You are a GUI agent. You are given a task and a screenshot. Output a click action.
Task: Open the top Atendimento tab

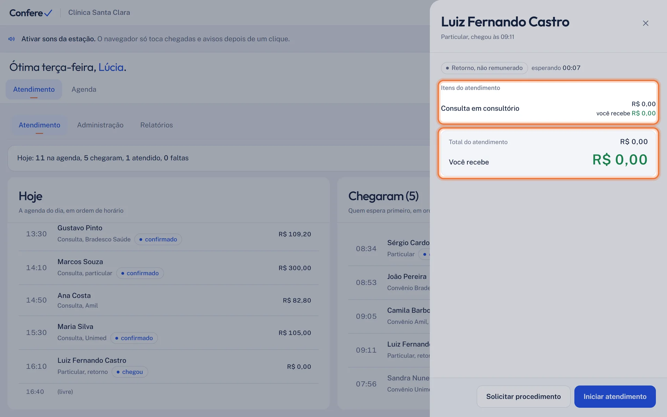click(x=34, y=89)
